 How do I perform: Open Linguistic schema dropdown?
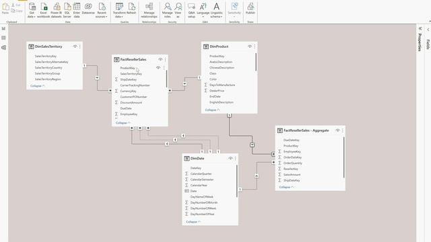click(217, 11)
